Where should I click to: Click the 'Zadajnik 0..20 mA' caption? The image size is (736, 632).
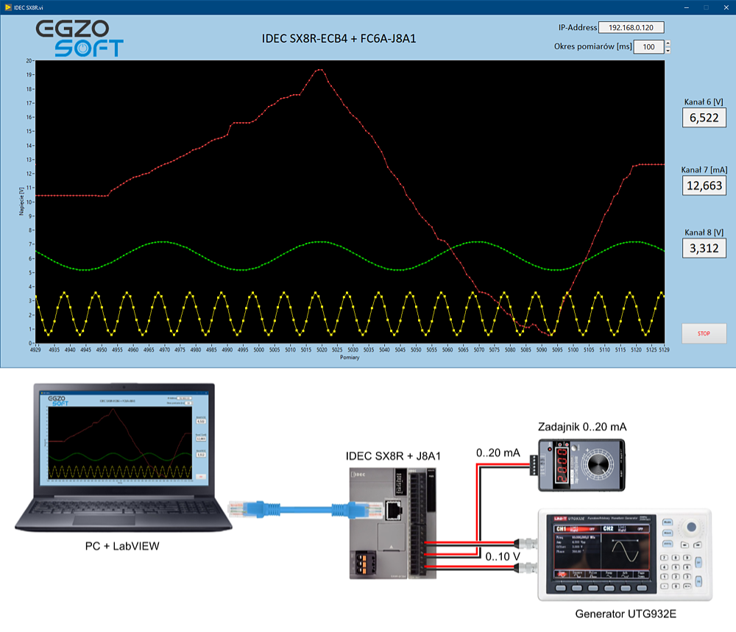[x=582, y=427]
